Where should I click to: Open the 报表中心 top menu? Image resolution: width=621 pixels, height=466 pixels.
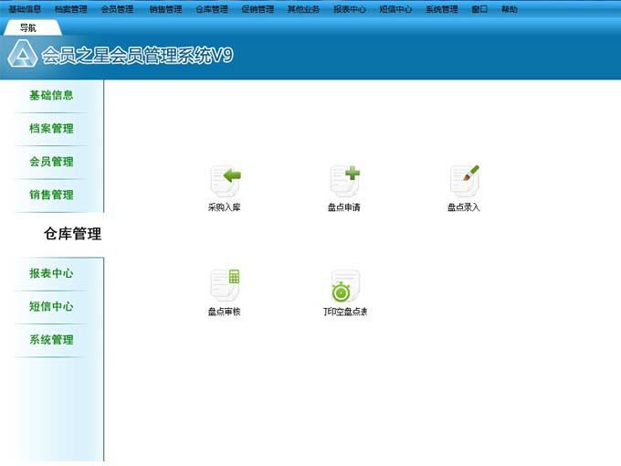click(x=350, y=9)
